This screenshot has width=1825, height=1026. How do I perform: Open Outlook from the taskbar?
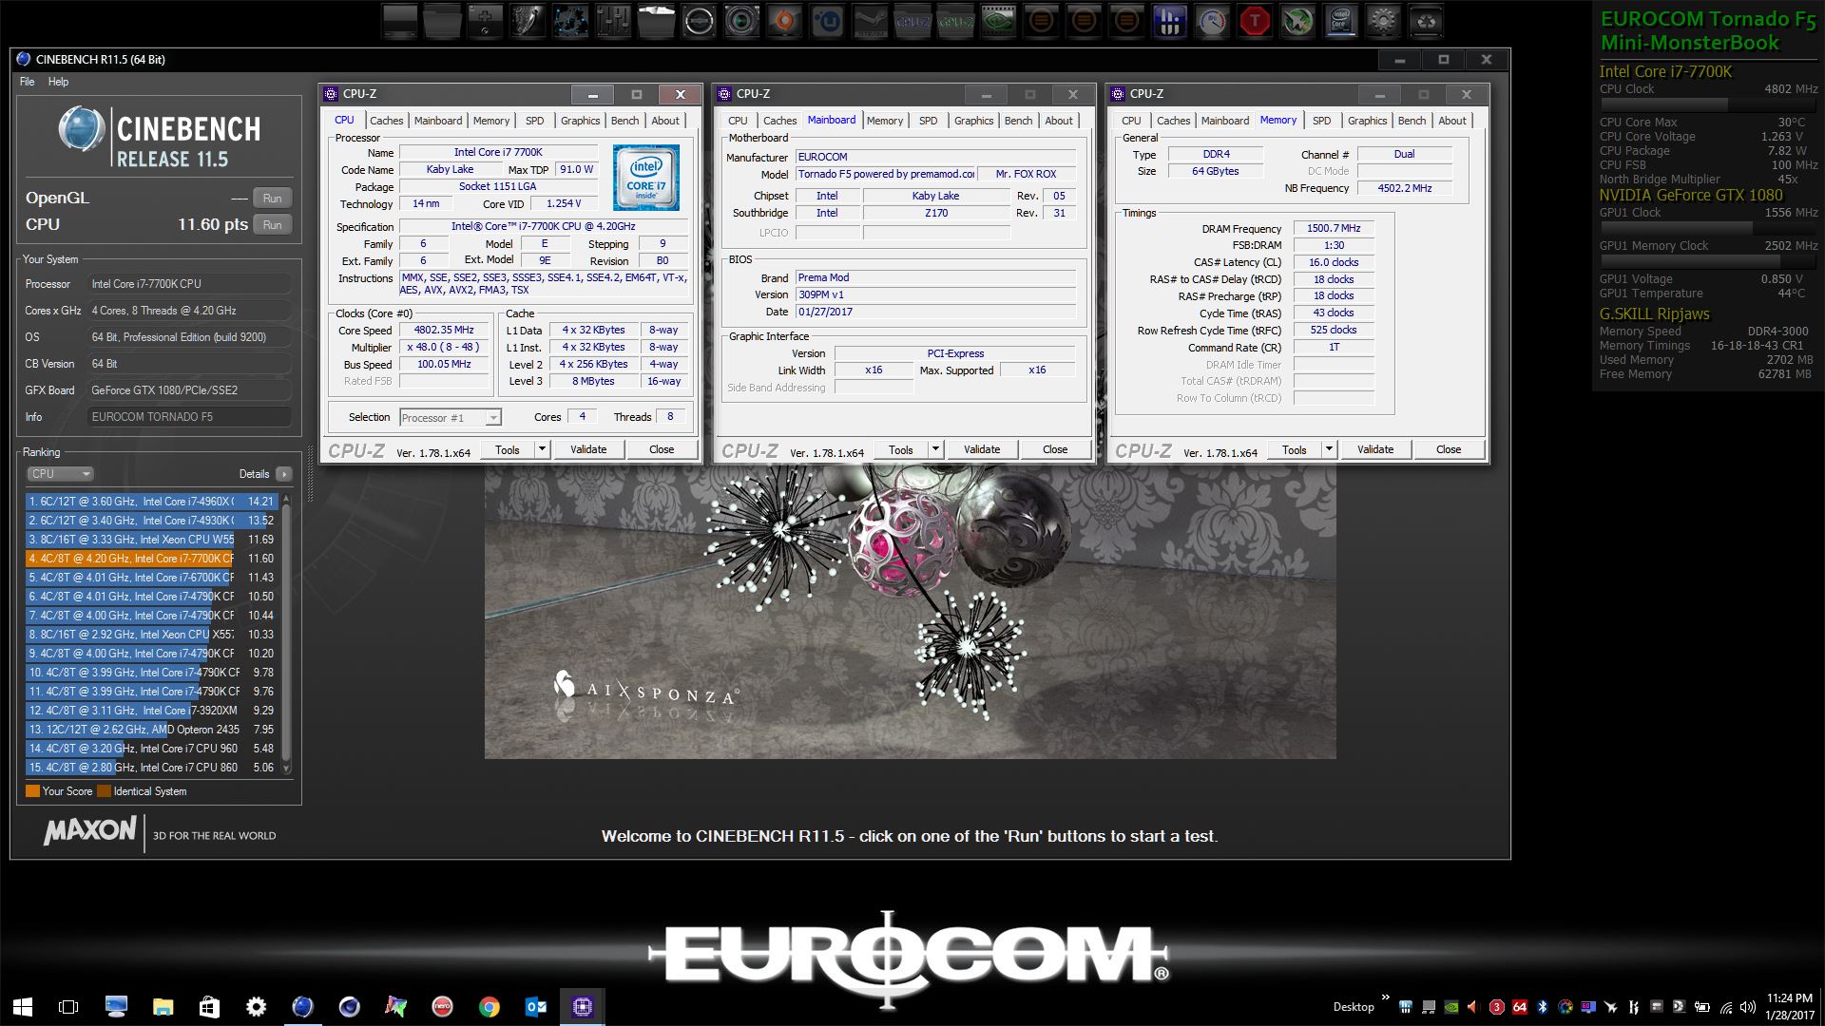535,1007
